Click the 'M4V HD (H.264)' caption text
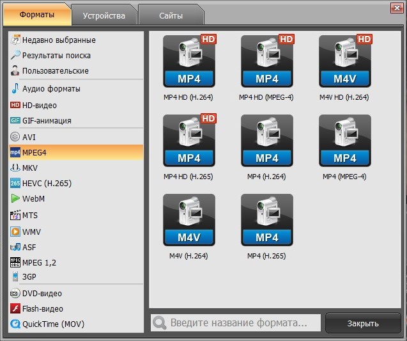 pos(344,97)
